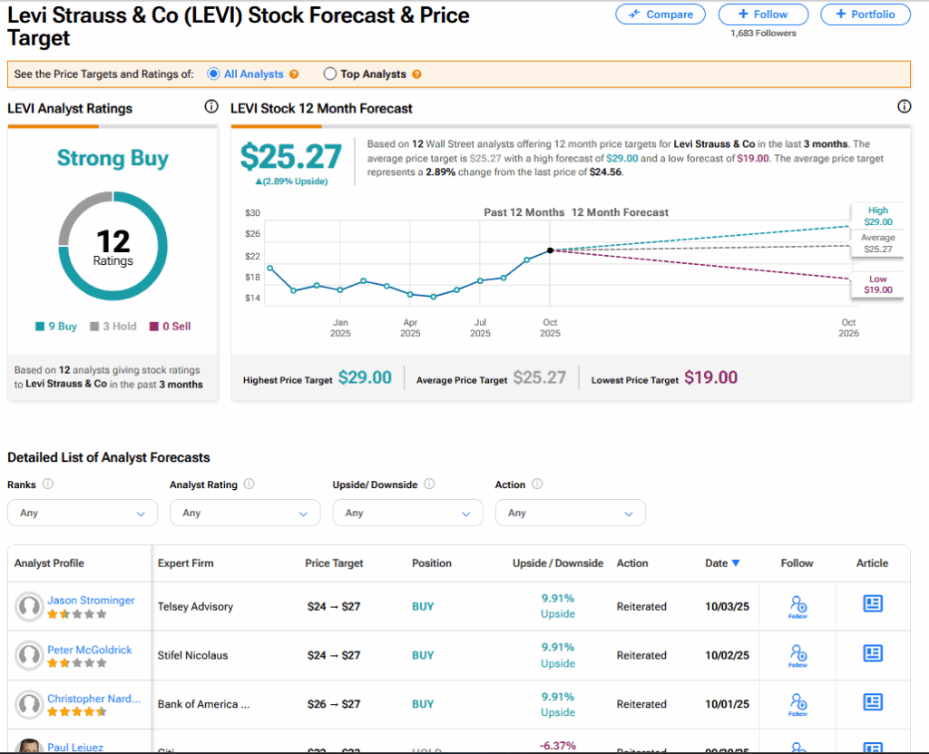Viewport: 929px width, 754px height.
Task: Open article icon for Peter McGoldrick row
Action: (x=873, y=654)
